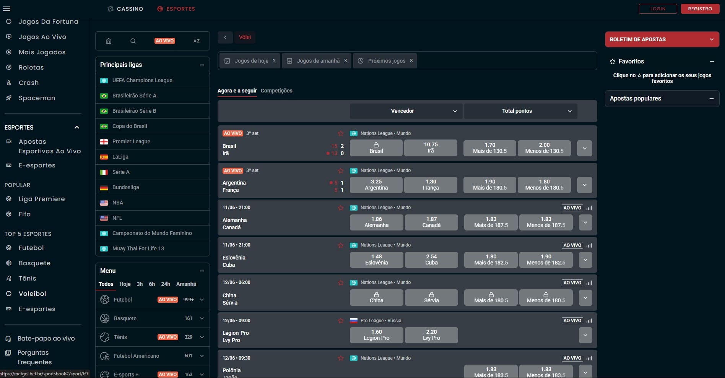Click the England flag next to Premier League
The image size is (725, 378).
pyautogui.click(x=104, y=142)
